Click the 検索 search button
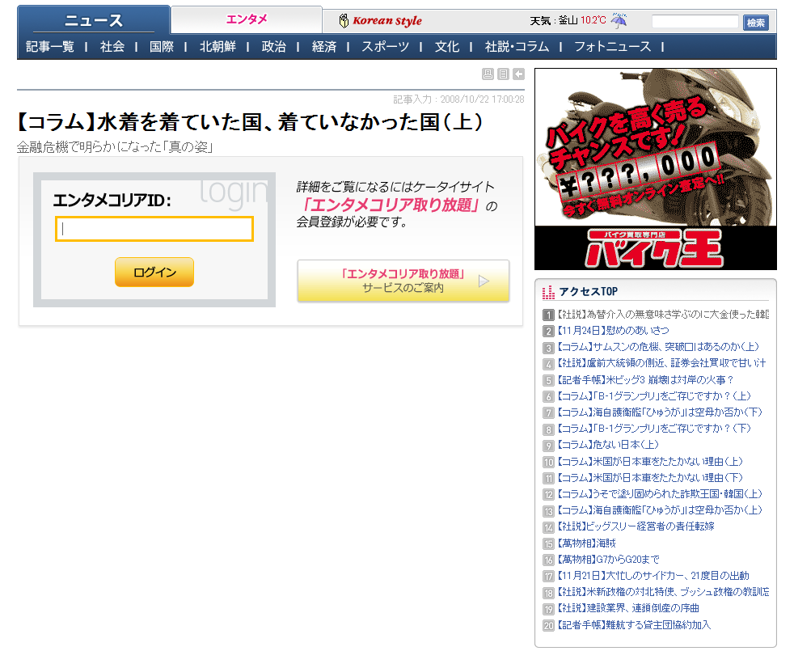Image resolution: width=794 pixels, height=668 pixels. click(755, 23)
